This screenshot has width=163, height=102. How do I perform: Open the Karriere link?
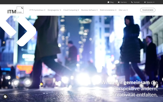124,2
